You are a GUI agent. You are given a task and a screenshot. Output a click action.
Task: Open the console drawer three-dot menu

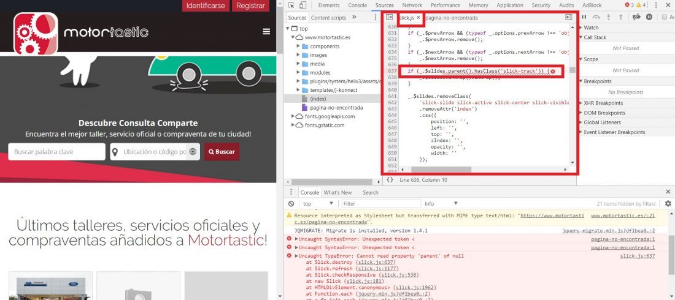coord(291,192)
